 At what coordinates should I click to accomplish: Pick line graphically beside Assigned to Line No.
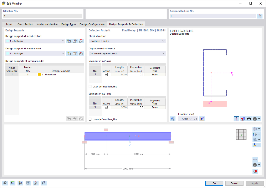[260, 16]
